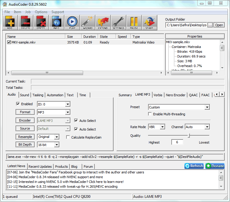Open the Support menu
Viewport: 230px width, 202px height.
(57, 12)
